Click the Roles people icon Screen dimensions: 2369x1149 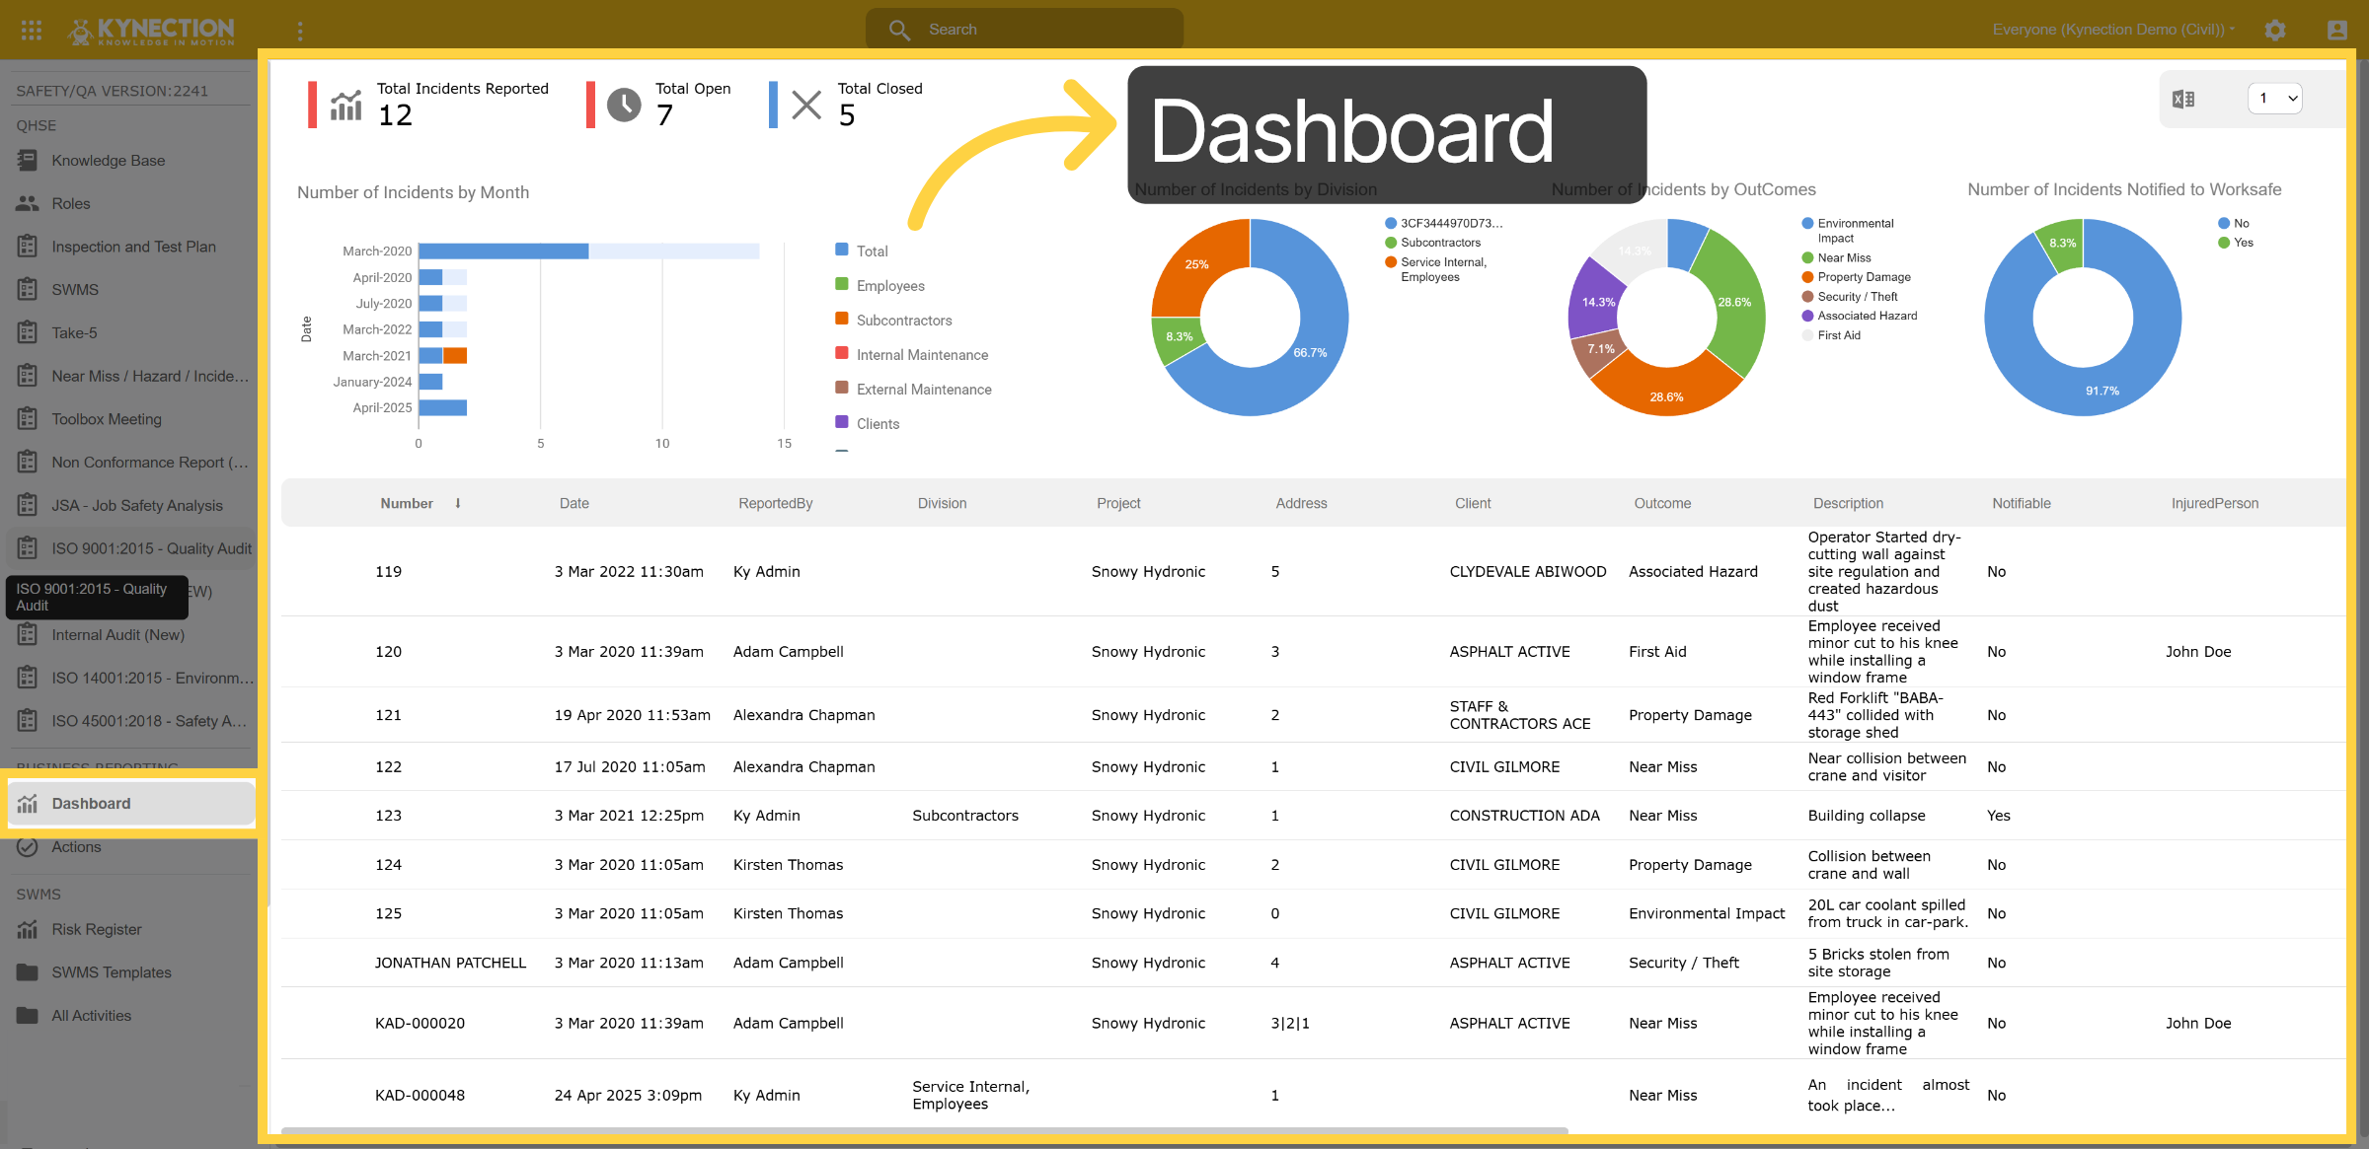point(28,204)
